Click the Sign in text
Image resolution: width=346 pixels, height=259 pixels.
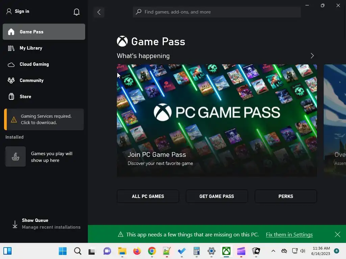pos(22,11)
